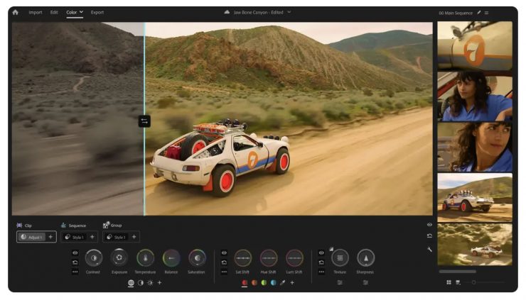Image resolution: width=526 pixels, height=300 pixels.
Task: Toggle visibility of the basic adjustments group
Action: (75, 252)
